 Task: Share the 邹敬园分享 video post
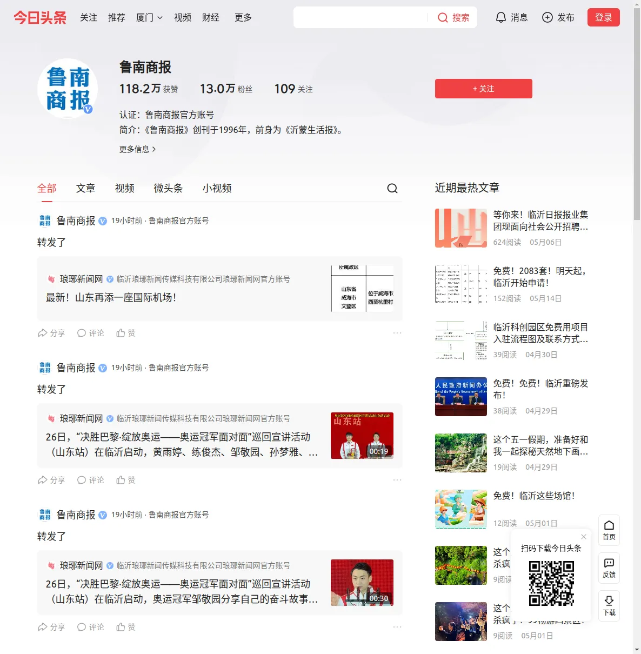click(x=51, y=627)
